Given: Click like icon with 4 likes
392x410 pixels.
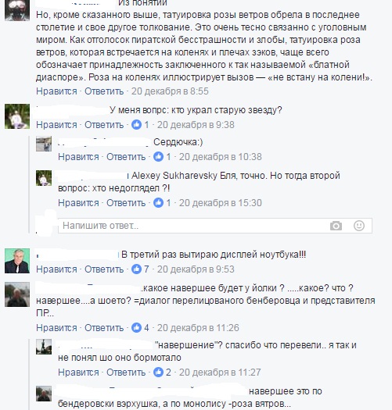Looking at the screenshot, I should [136, 327].
